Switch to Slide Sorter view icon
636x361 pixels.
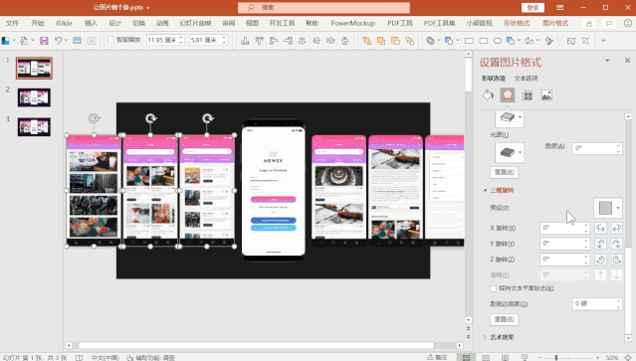point(486,357)
